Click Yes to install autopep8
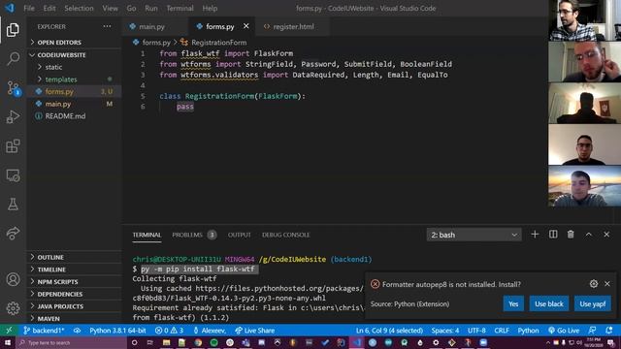 513,303
